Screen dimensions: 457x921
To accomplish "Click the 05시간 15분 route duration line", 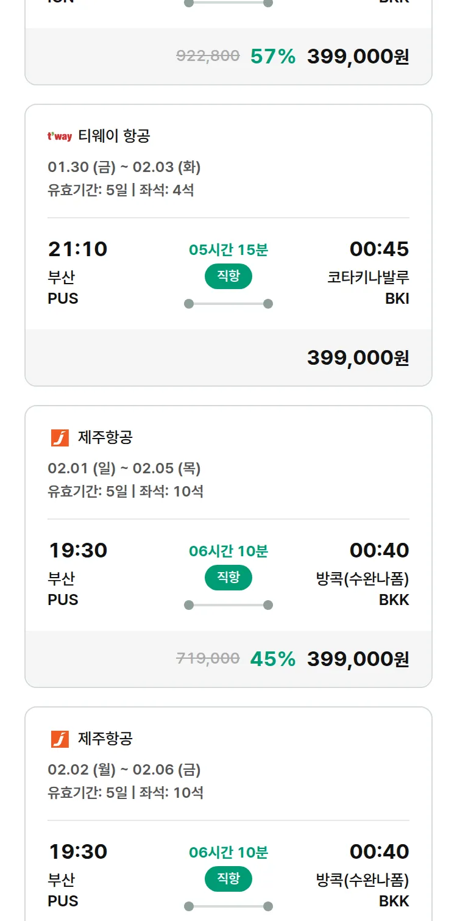I will (x=228, y=304).
